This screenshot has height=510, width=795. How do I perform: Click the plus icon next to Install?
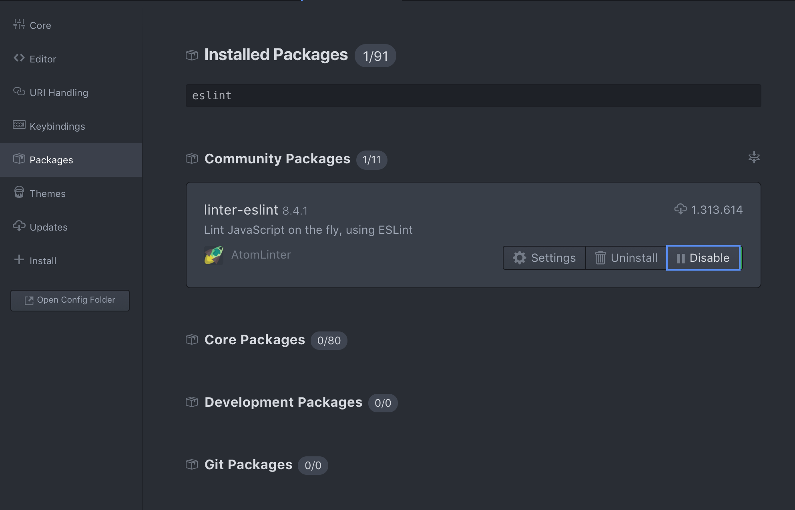(x=19, y=260)
